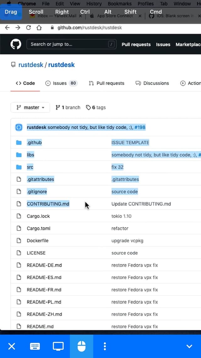201x358 pixels.
Task: Click the file icon beside LICENSE
Action: point(19,253)
